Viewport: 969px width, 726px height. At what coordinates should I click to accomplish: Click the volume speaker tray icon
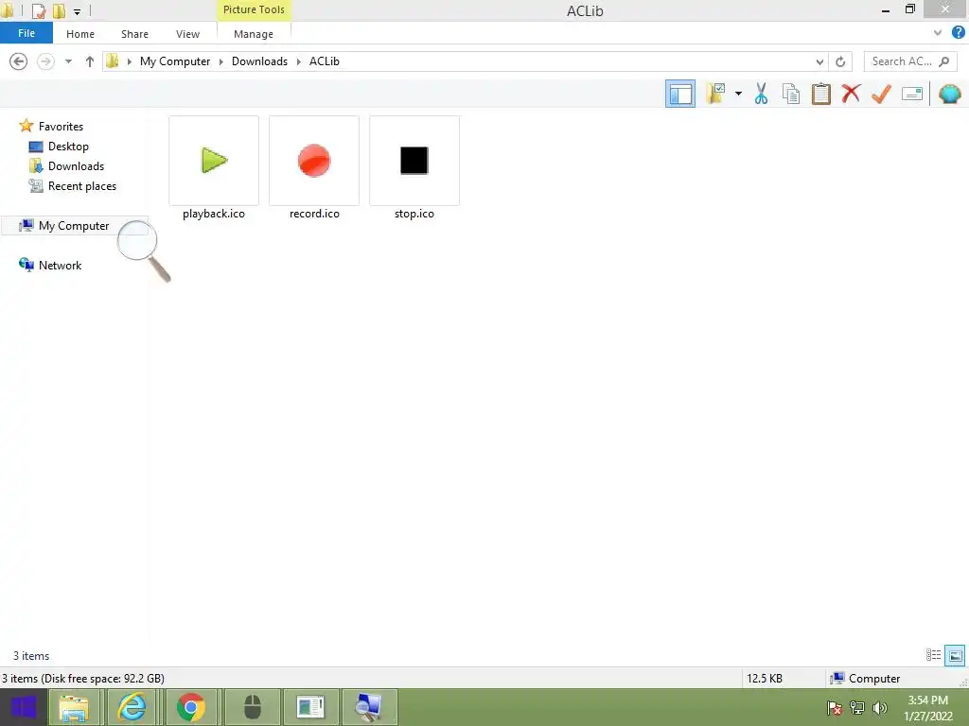coord(879,708)
